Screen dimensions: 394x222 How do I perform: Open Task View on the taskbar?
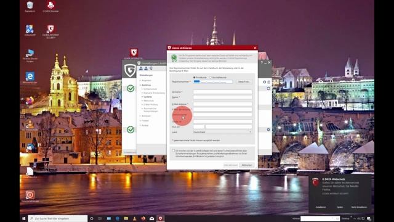[x=100, y=218]
